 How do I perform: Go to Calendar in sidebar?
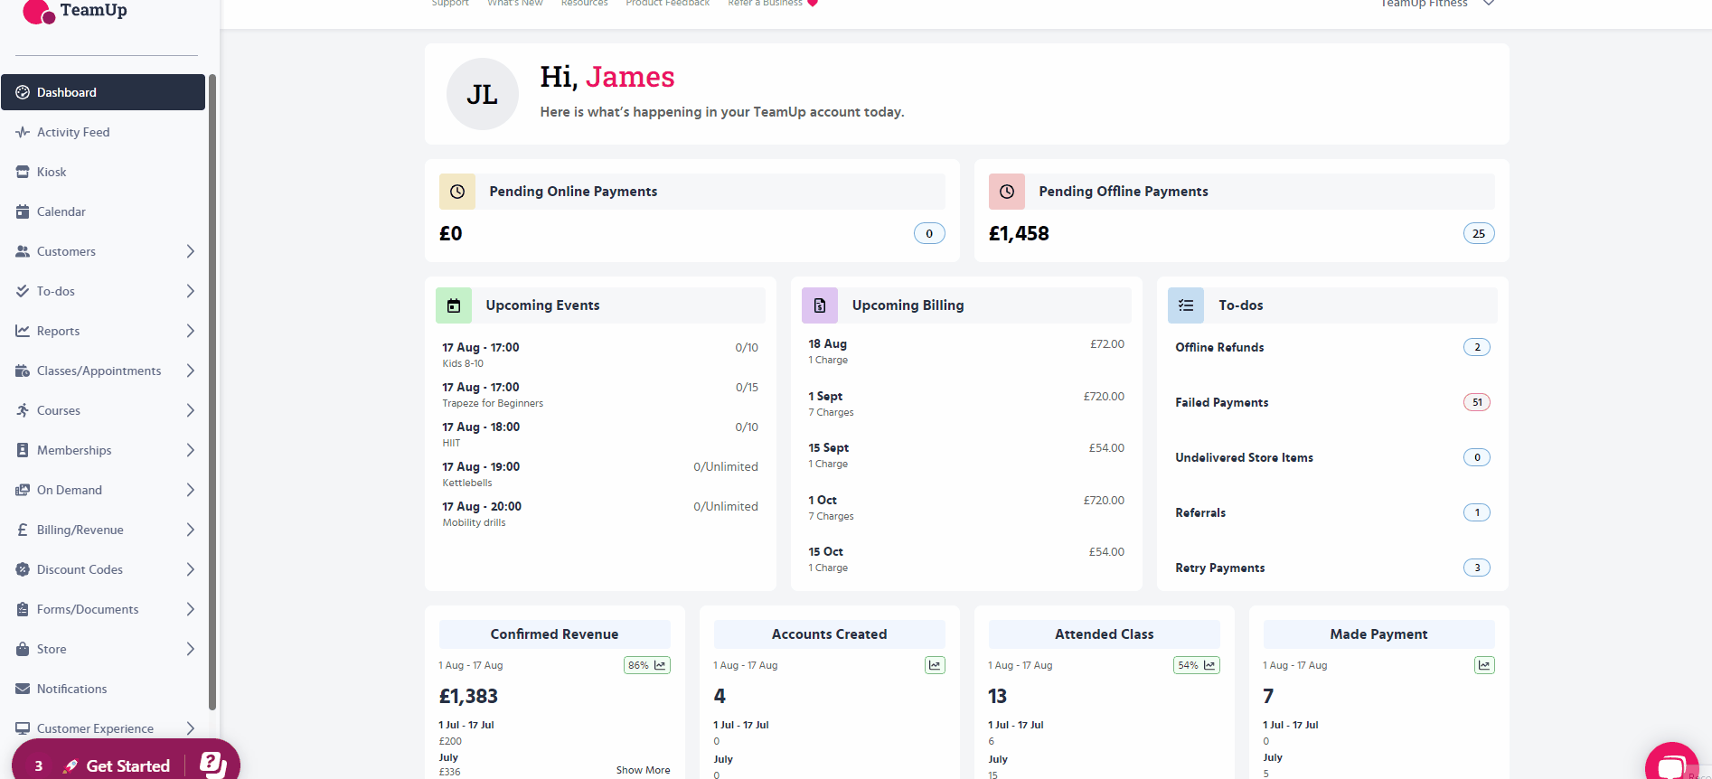(x=61, y=211)
